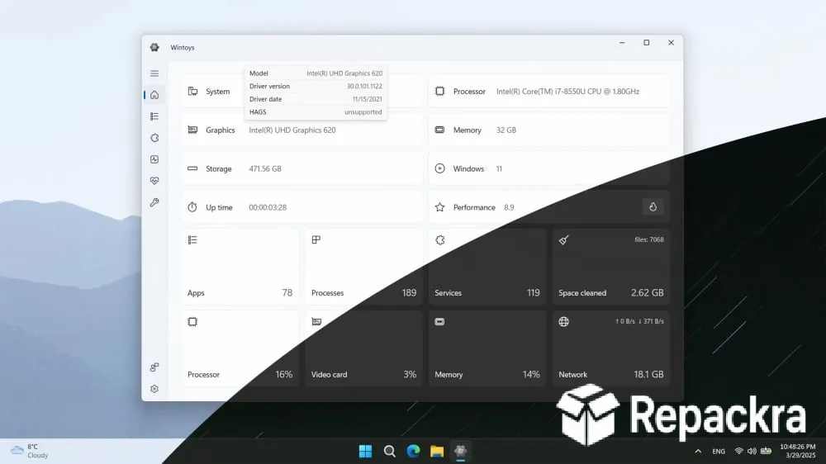Click the 32 GB memory value
Viewport: 826px width, 464px height.
click(506, 130)
